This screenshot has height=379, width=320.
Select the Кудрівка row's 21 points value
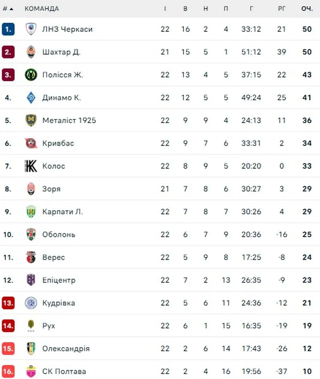click(307, 303)
